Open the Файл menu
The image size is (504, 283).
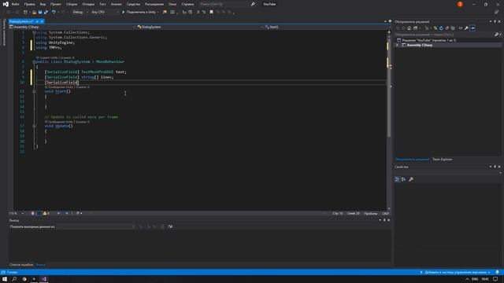(x=15, y=4)
